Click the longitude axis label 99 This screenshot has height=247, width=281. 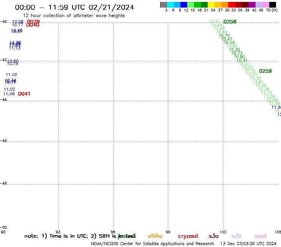tap(168, 232)
